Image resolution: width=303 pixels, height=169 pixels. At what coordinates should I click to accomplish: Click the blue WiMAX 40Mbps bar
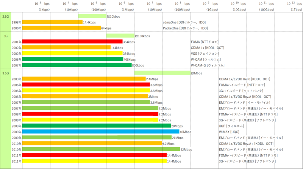click(x=101, y=132)
